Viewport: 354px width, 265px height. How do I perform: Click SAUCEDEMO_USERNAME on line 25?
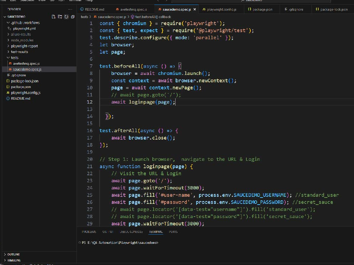260,195
